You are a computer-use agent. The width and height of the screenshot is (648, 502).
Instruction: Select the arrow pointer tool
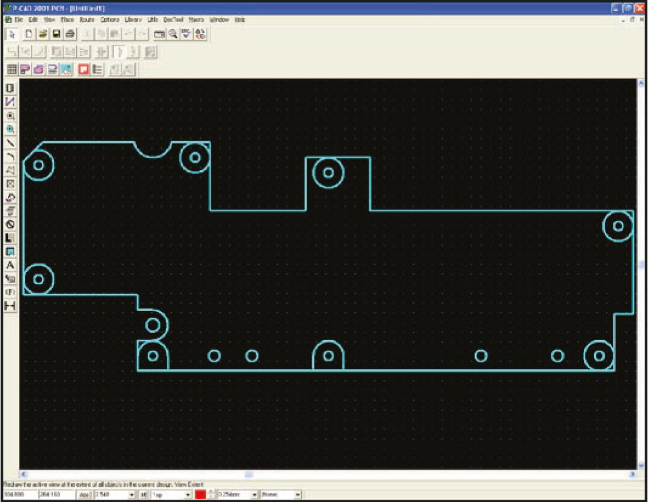tap(12, 34)
